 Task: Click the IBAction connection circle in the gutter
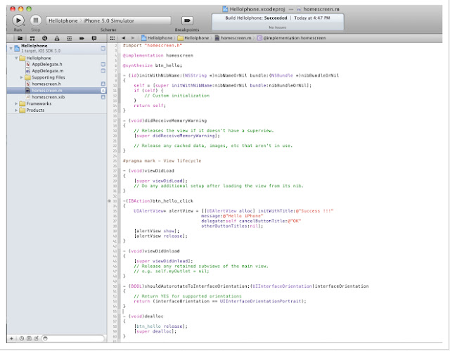(110, 201)
